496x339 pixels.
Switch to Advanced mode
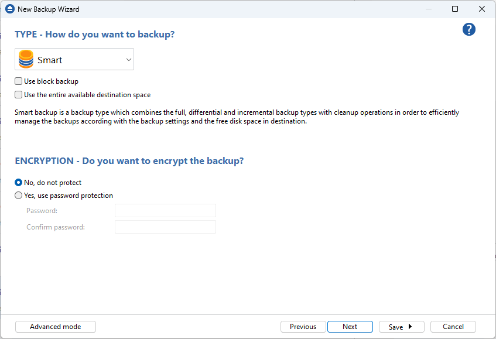(56, 327)
